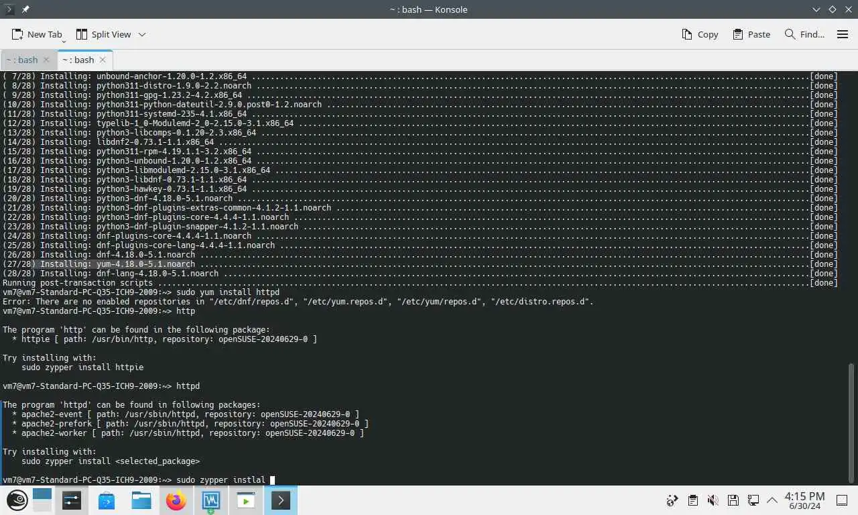Viewport: 858px width, 515px height.
Task: Click the python3-hawkey install line
Action: pos(420,189)
